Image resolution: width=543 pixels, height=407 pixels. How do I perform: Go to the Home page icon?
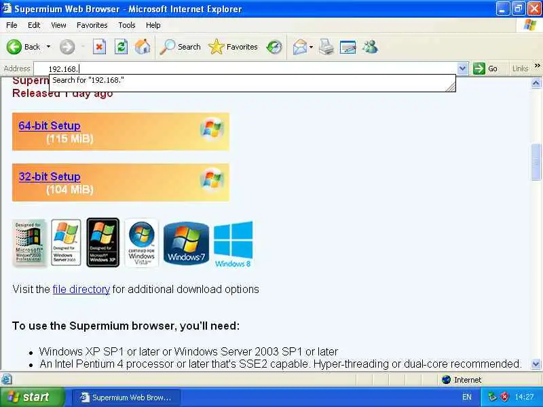[143, 47]
